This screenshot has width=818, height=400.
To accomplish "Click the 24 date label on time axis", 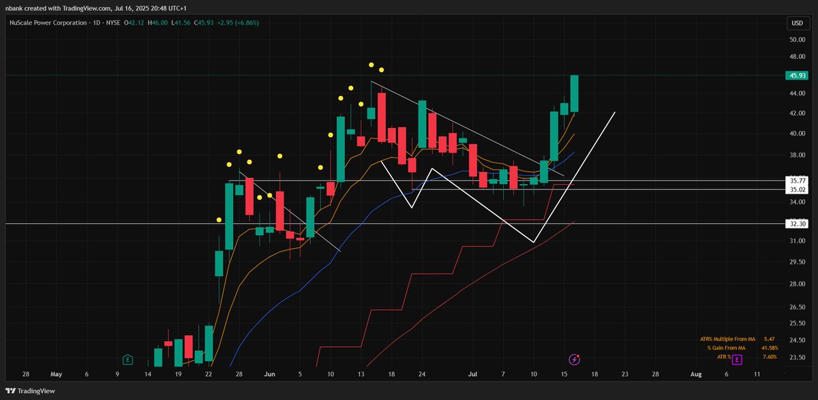I will 423,374.
